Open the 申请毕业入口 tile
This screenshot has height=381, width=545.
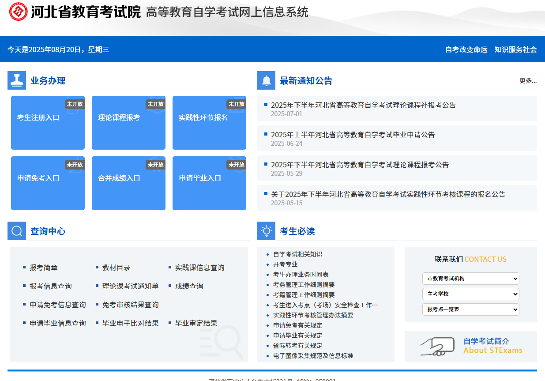tap(209, 183)
